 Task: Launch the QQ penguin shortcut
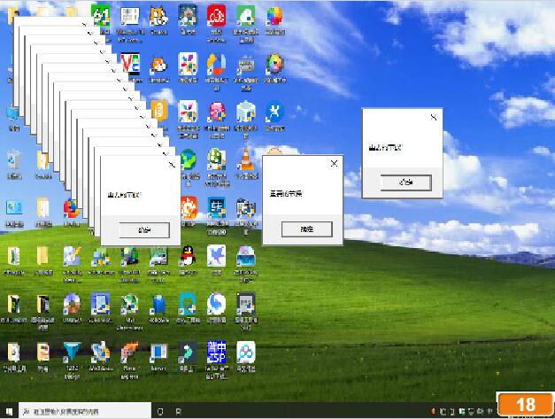click(188, 256)
